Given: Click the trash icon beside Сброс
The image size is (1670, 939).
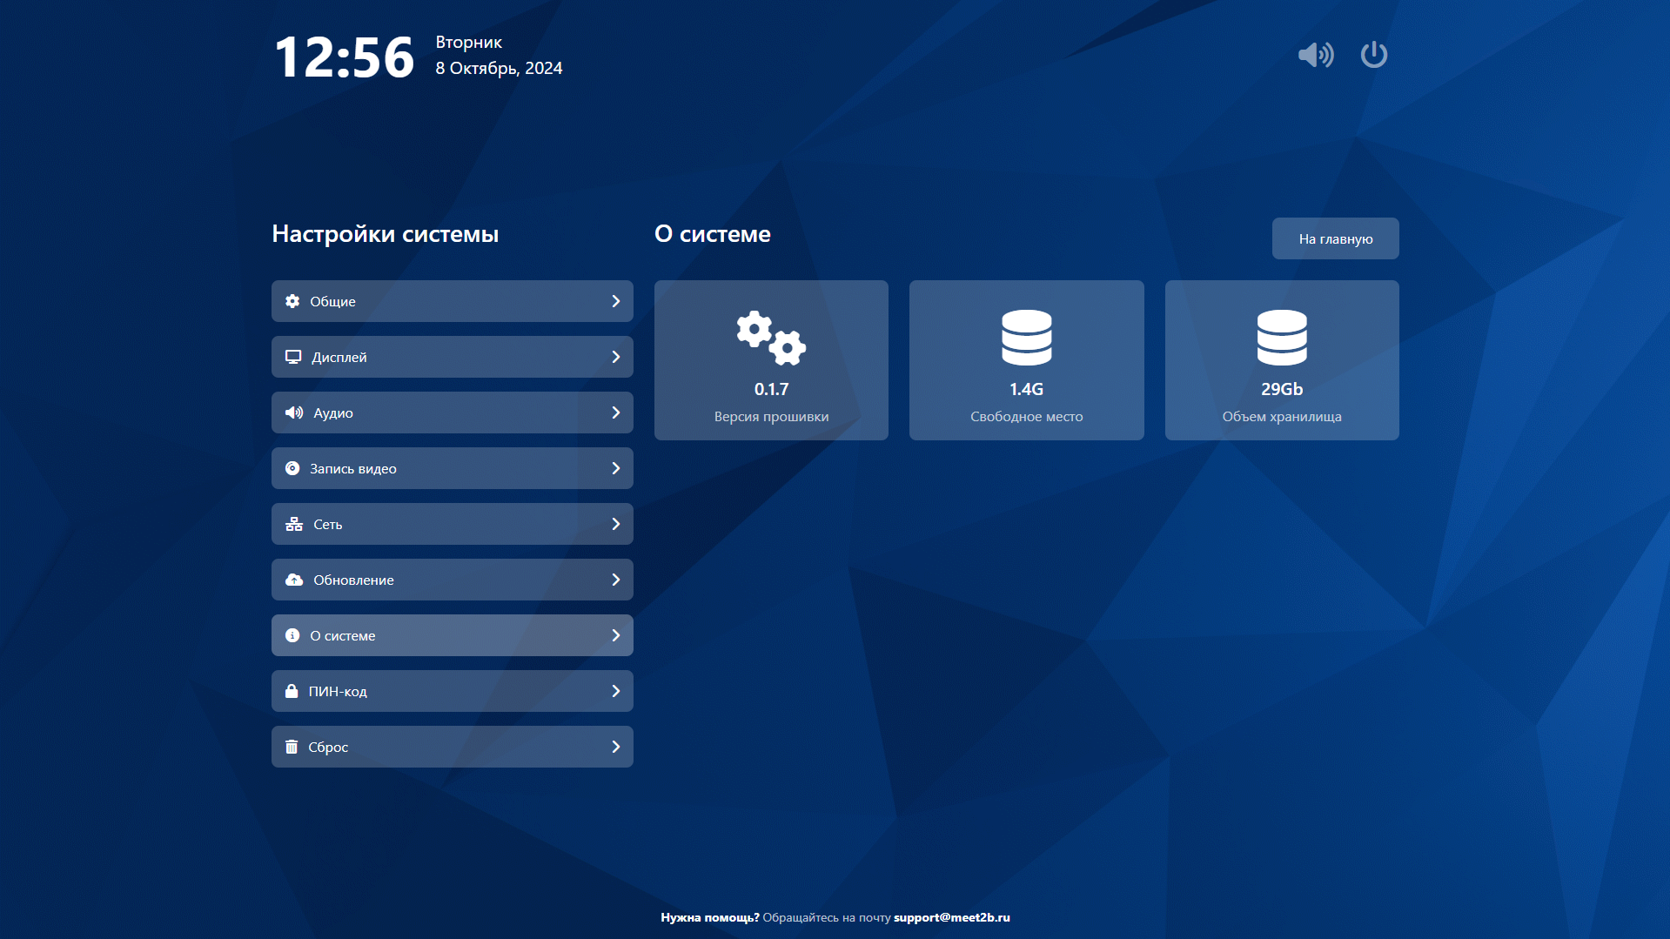Looking at the screenshot, I should point(292,747).
